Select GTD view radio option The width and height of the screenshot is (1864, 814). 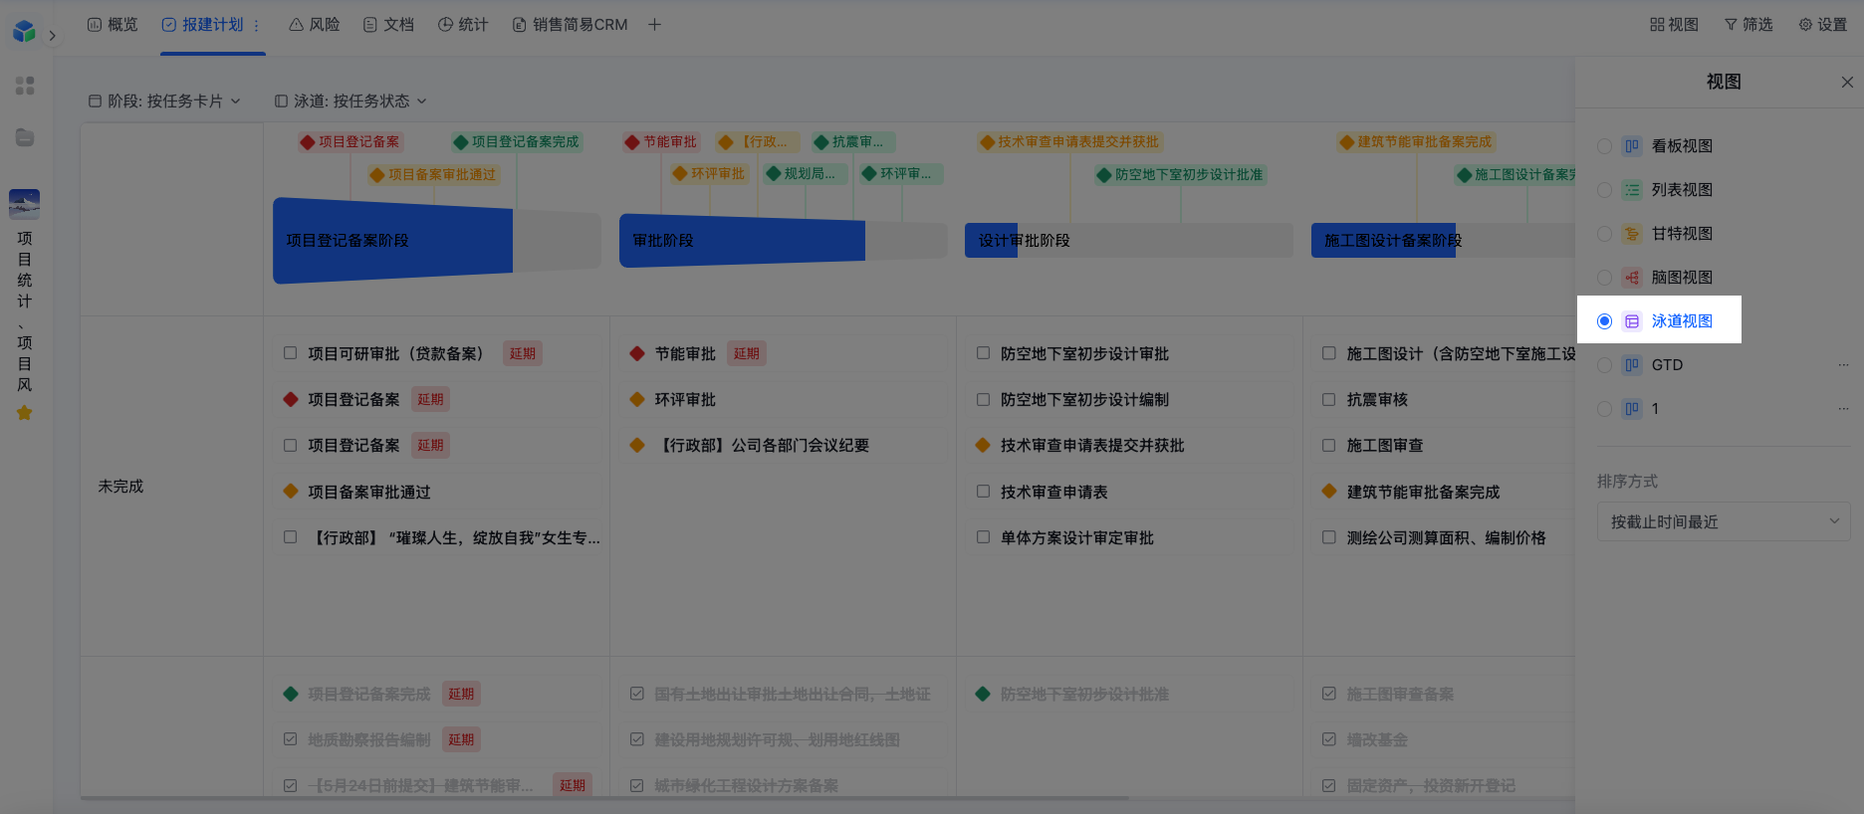(x=1604, y=365)
